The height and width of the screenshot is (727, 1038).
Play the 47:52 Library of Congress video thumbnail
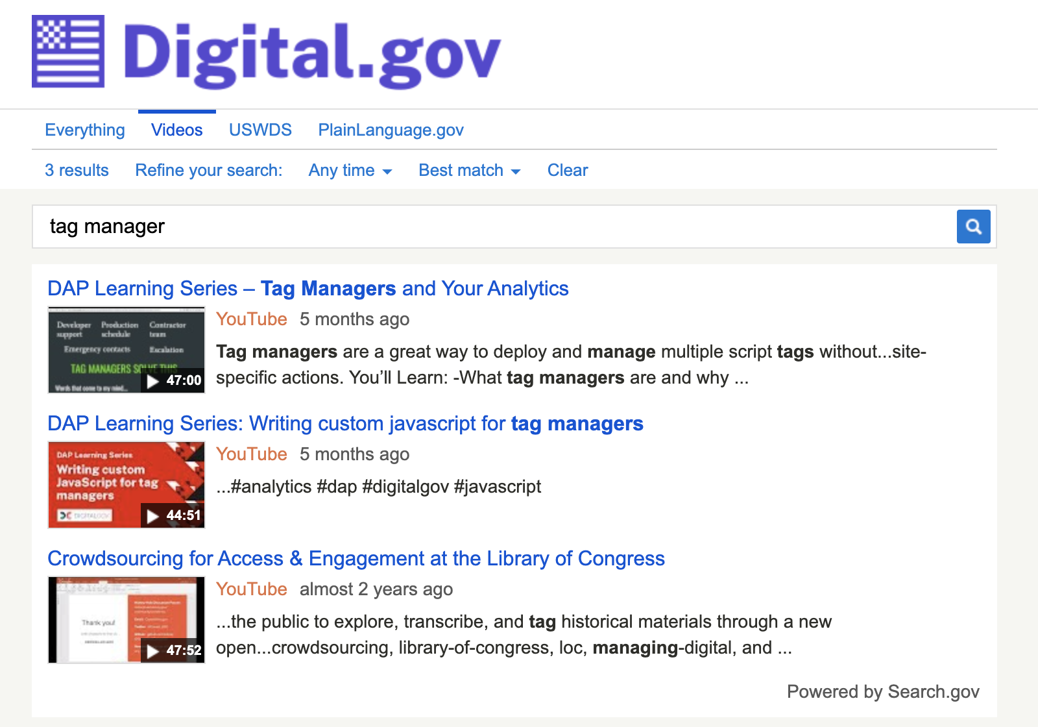click(127, 620)
